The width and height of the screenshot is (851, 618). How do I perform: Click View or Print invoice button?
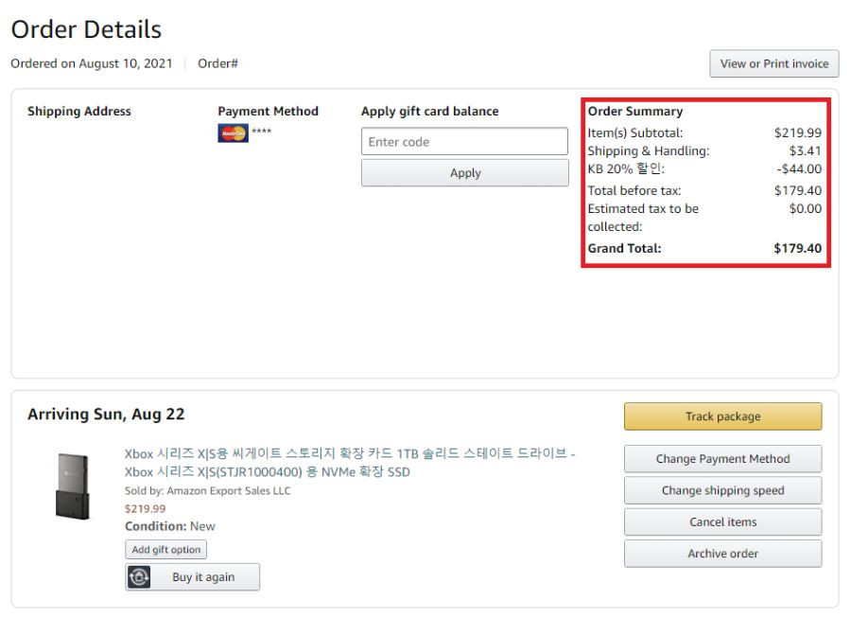coord(773,63)
